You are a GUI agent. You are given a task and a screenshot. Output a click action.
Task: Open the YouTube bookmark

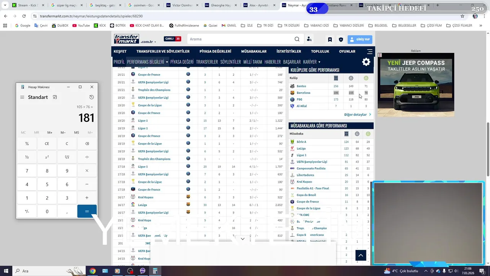(x=81, y=26)
